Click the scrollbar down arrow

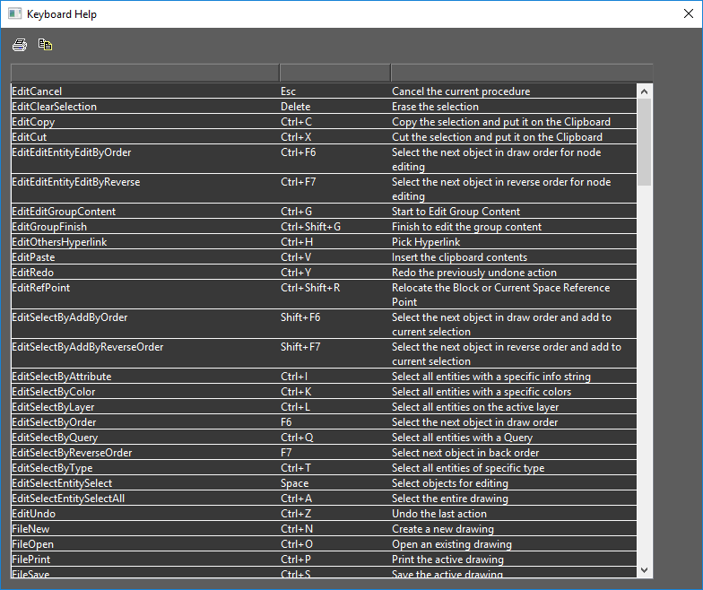[644, 569]
